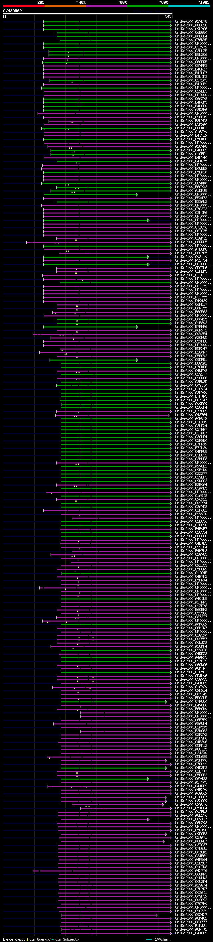213x942 pixels.
Task: Click the cyan 100char scale marker
Action: 148,939
